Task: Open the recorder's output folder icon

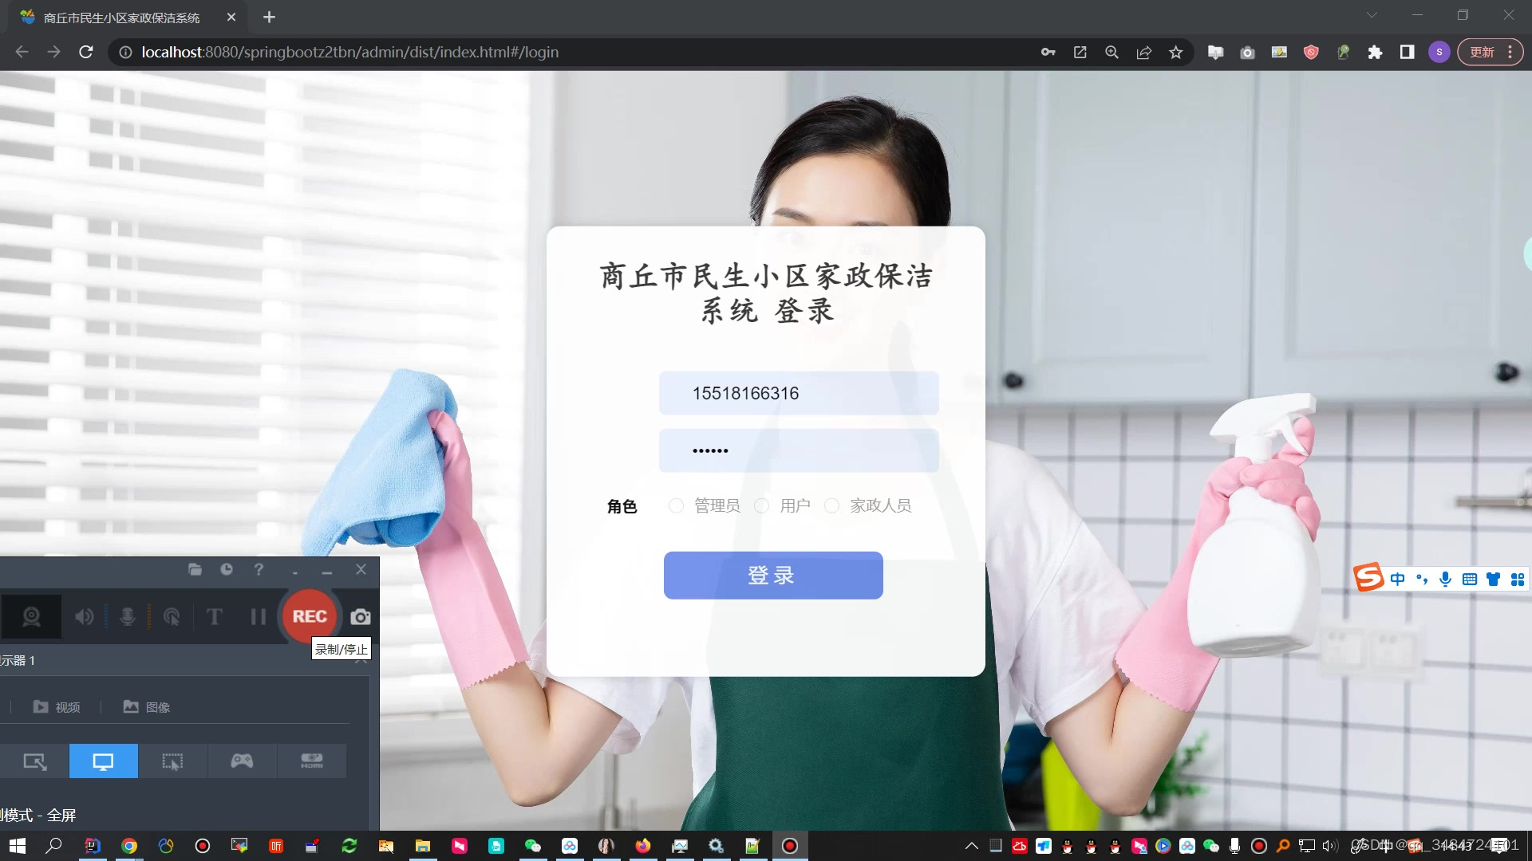Action: (195, 569)
